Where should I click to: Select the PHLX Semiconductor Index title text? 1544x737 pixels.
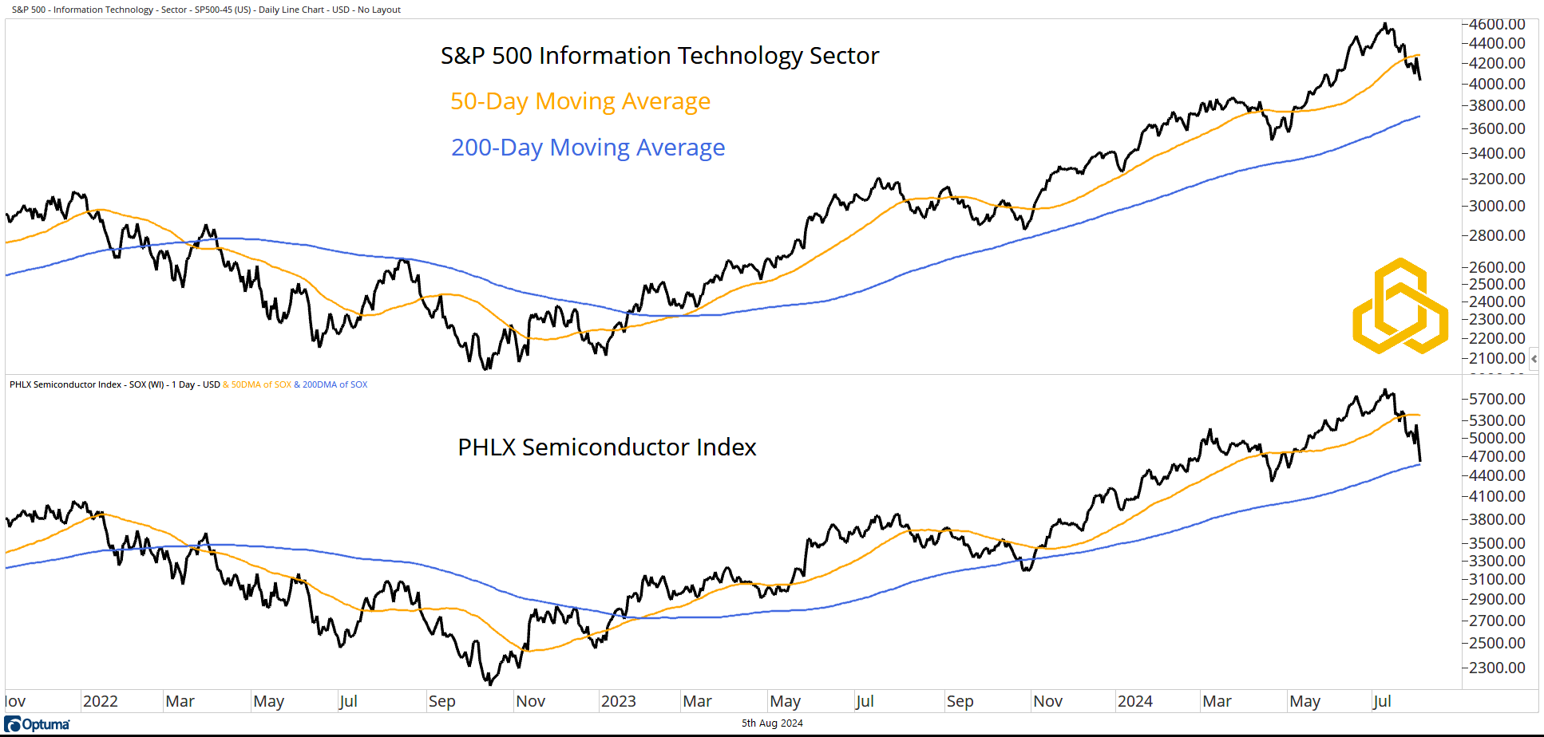click(607, 447)
